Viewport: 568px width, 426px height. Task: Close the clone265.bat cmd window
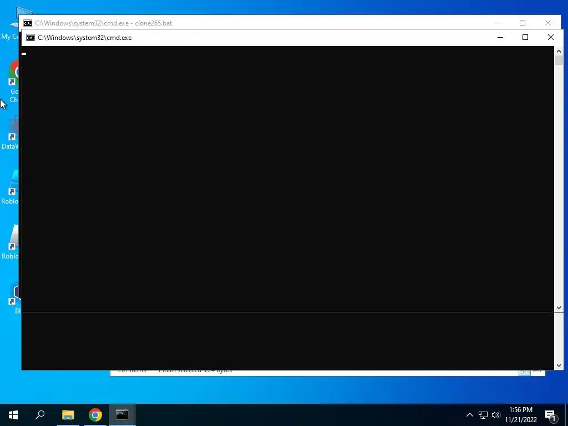(548, 23)
